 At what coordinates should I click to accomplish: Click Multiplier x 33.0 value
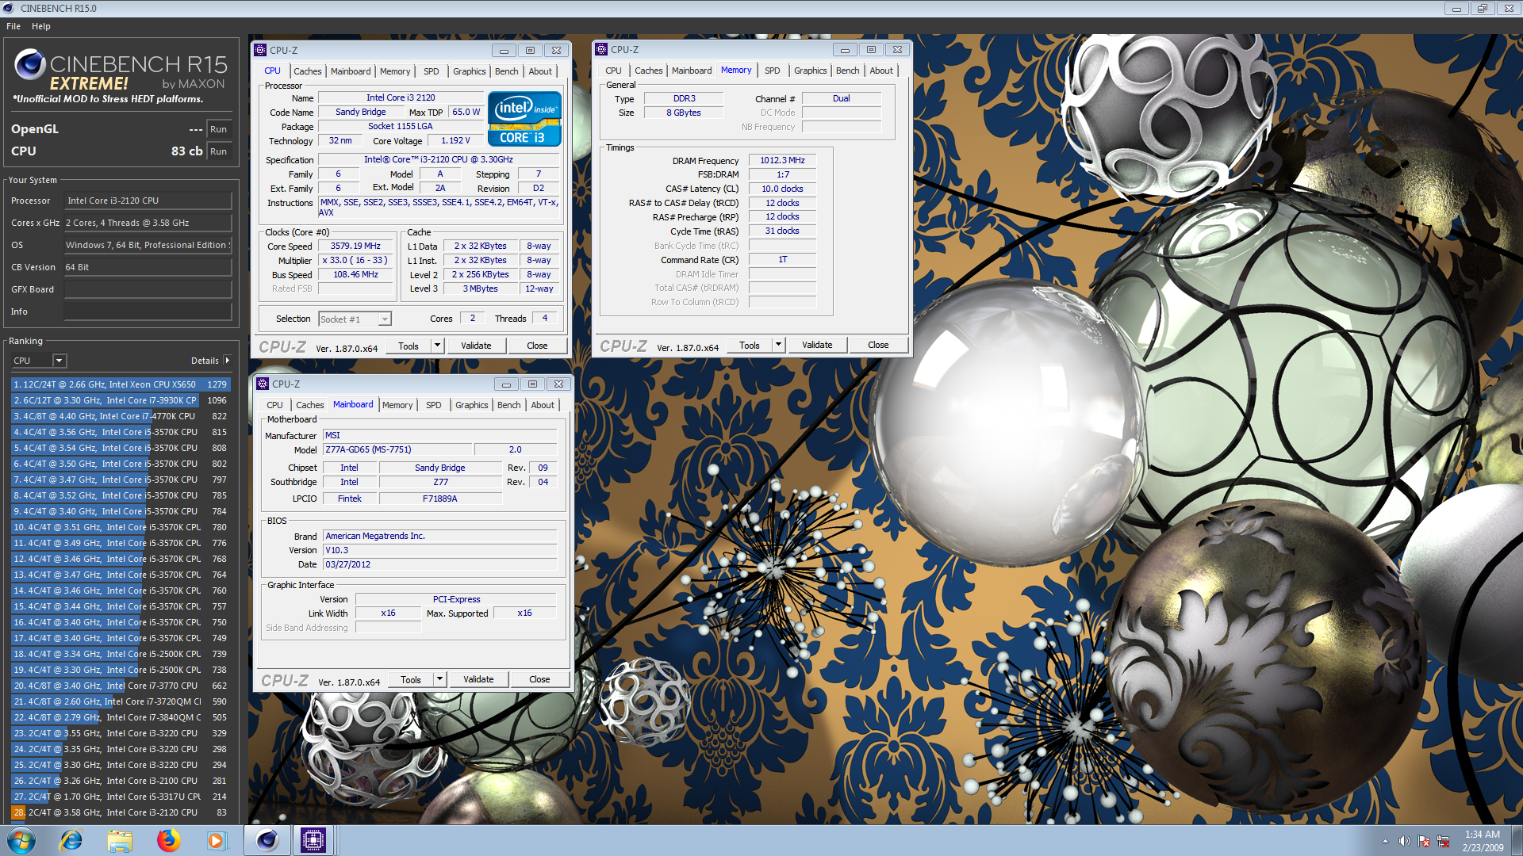[x=355, y=260]
